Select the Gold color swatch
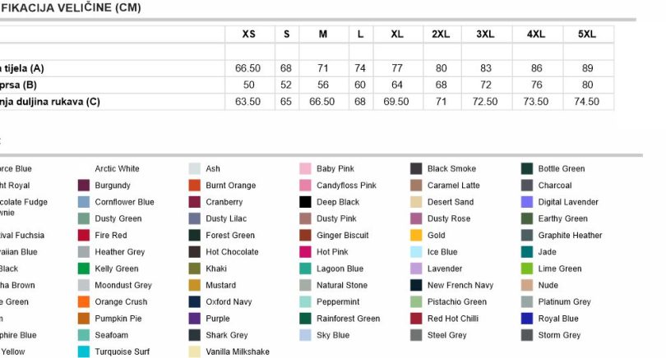666x358 pixels. click(x=416, y=235)
